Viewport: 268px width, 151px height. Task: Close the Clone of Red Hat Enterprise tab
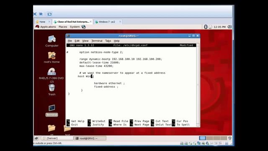[x=91, y=21]
